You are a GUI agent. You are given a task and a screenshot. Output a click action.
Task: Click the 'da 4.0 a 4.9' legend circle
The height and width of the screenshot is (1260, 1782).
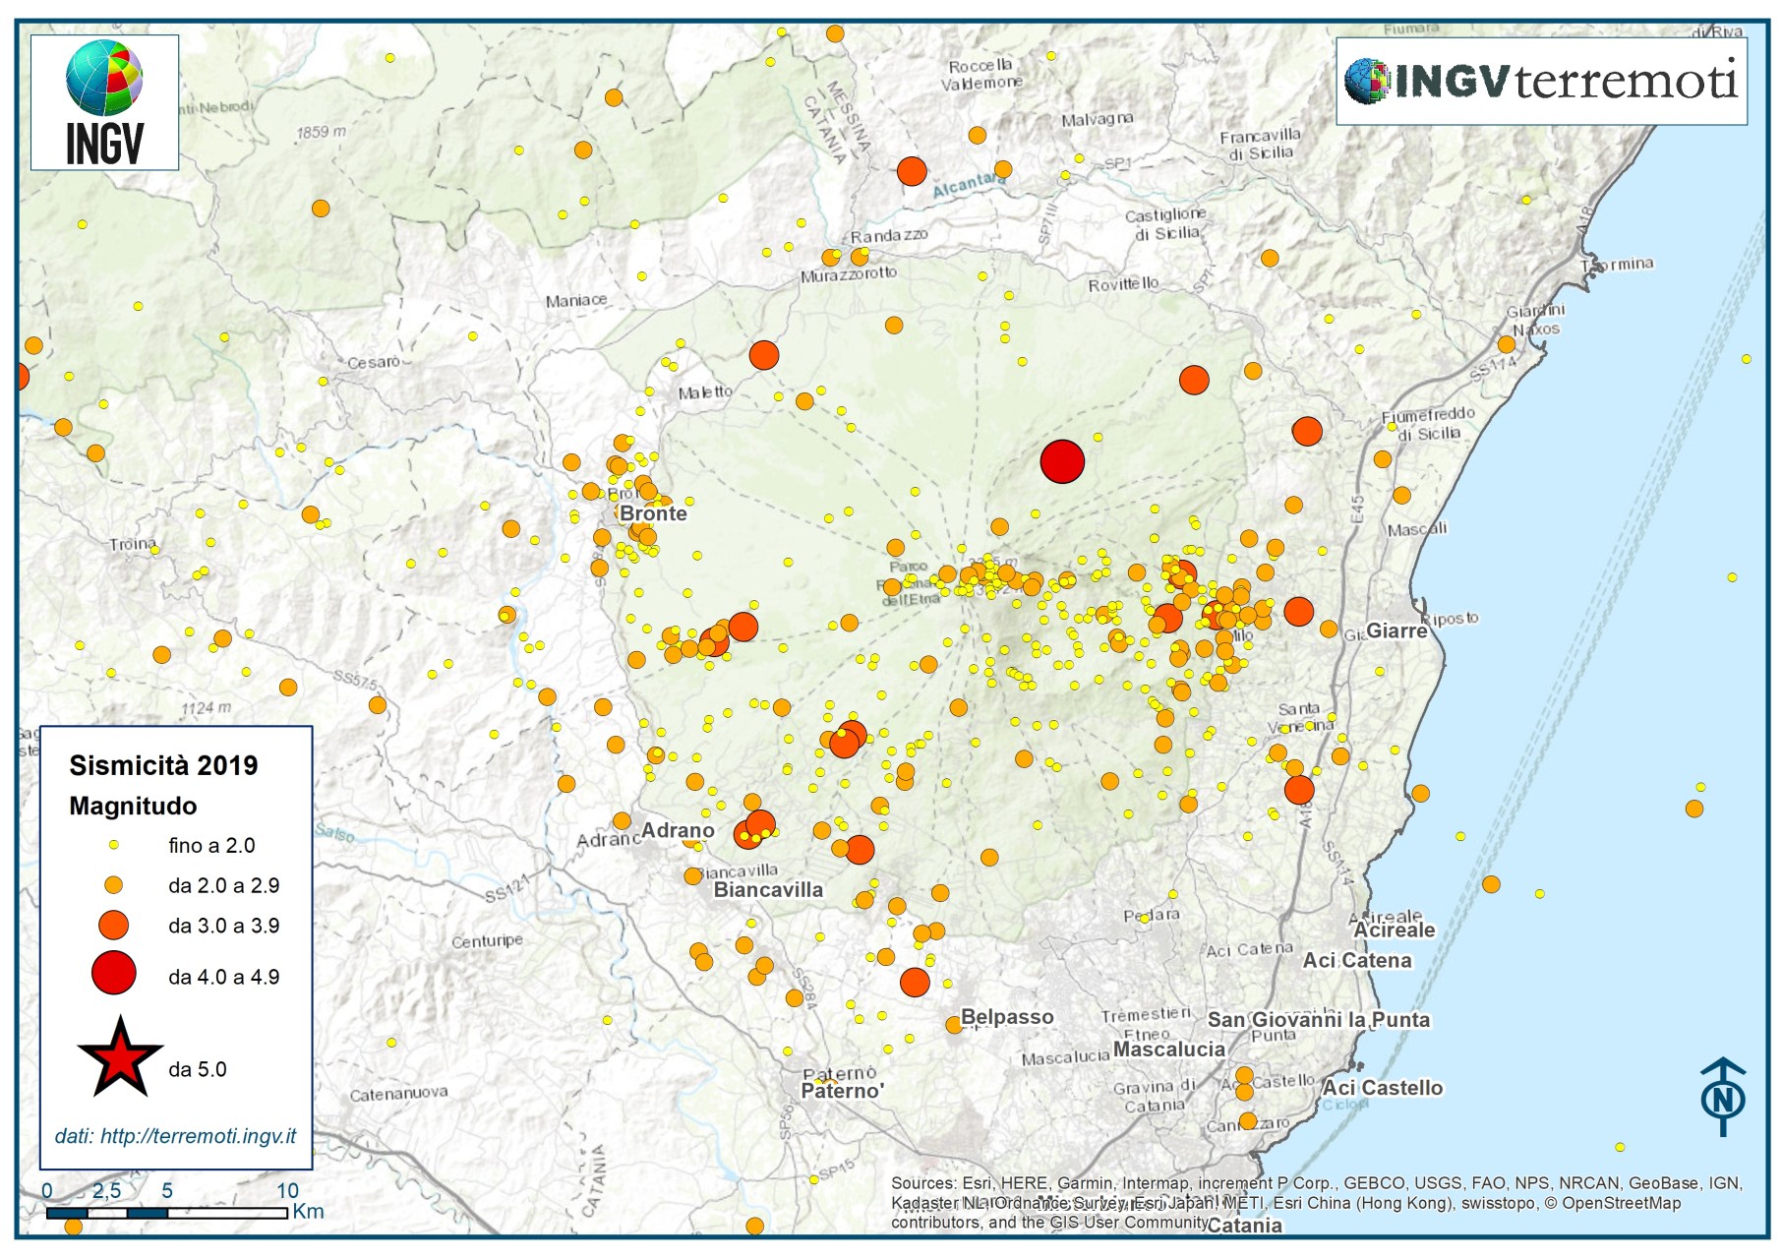[114, 974]
